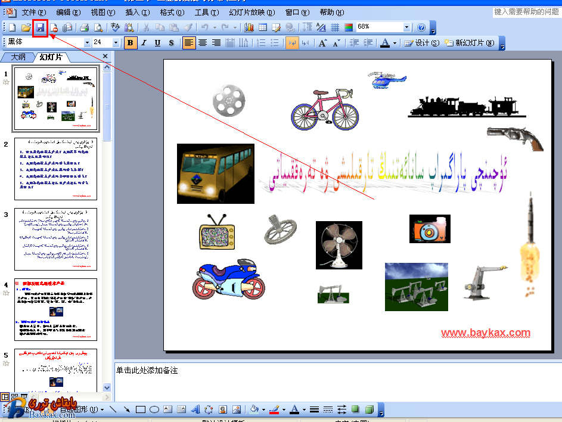
Task: Apply formatting toolbar font color A swatch
Action: [385, 43]
